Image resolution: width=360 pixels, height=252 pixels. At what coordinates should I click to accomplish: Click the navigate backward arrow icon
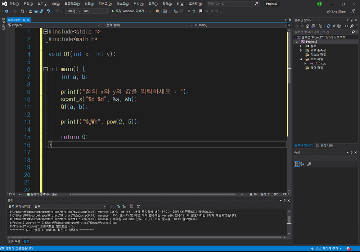point(6,11)
